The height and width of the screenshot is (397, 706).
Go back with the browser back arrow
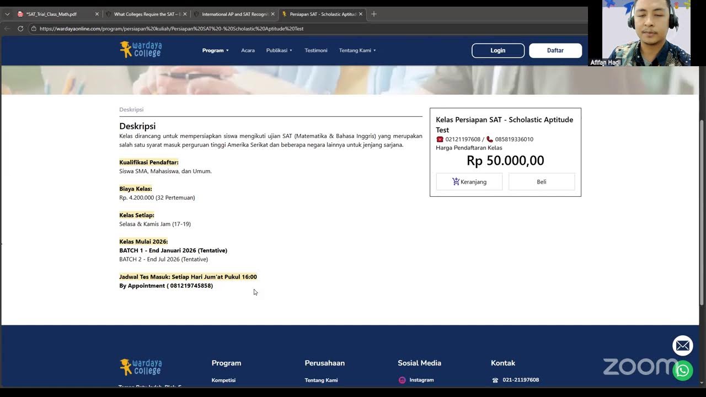click(x=7, y=29)
